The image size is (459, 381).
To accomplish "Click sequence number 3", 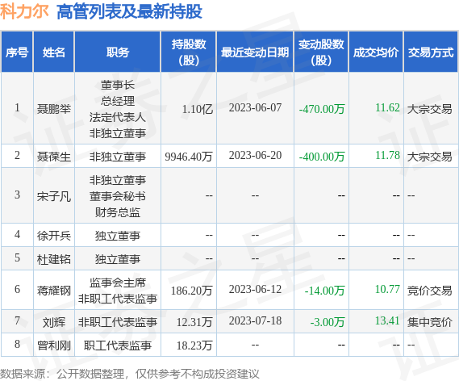I will [17, 195].
